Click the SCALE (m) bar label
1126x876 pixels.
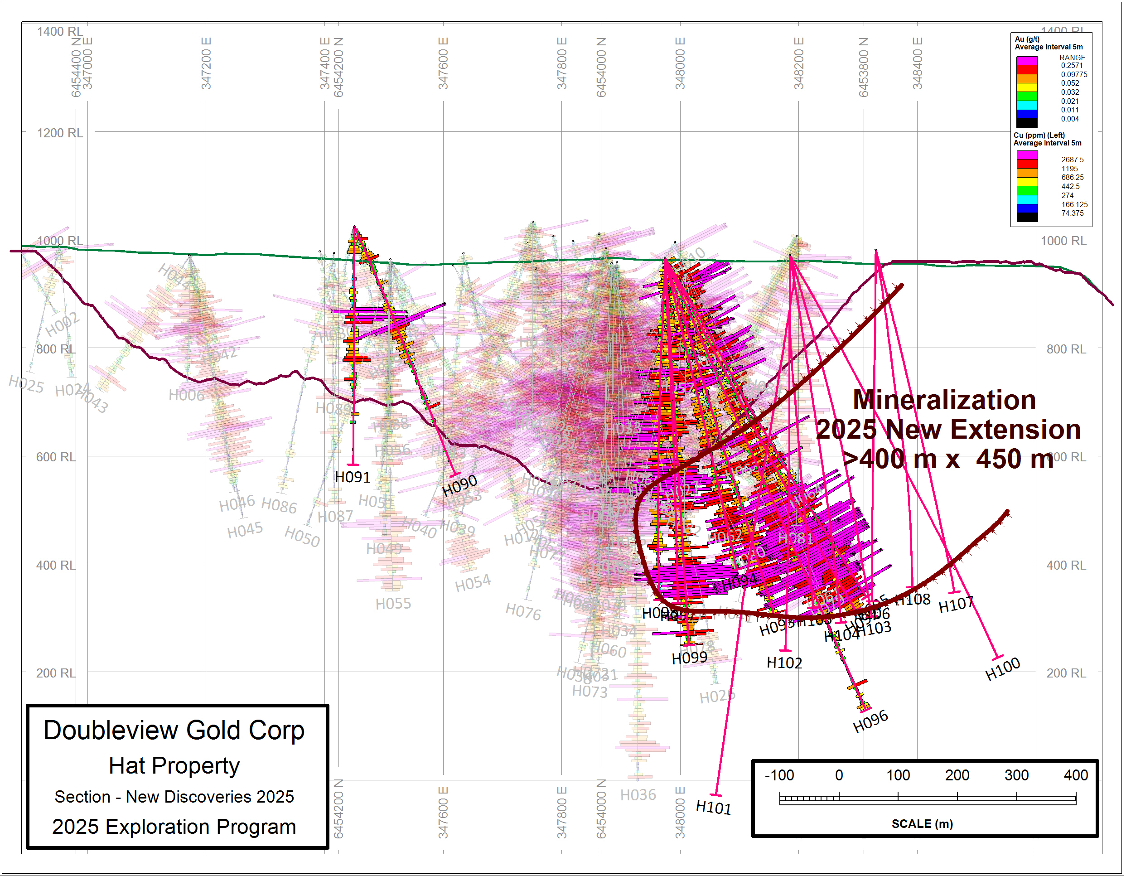923,824
